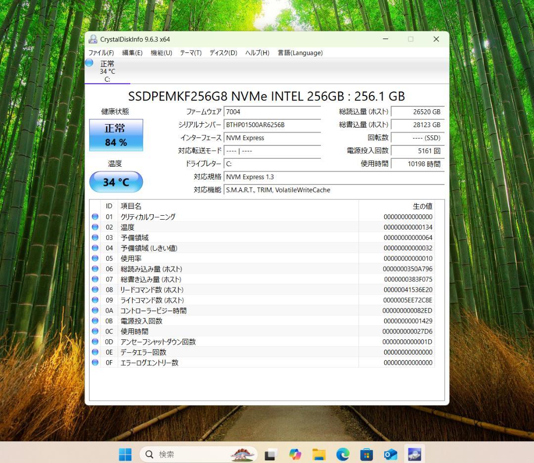The height and width of the screenshot is (463, 534).
Task: Click the indicator icon beside リードコマンド数 (ホスト)
Action: pos(95,289)
